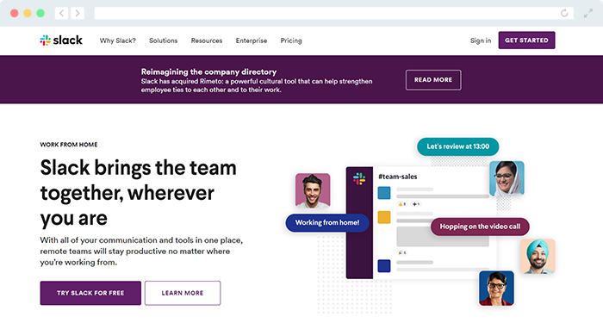
Task: Open the Pricing page
Action: 291,40
